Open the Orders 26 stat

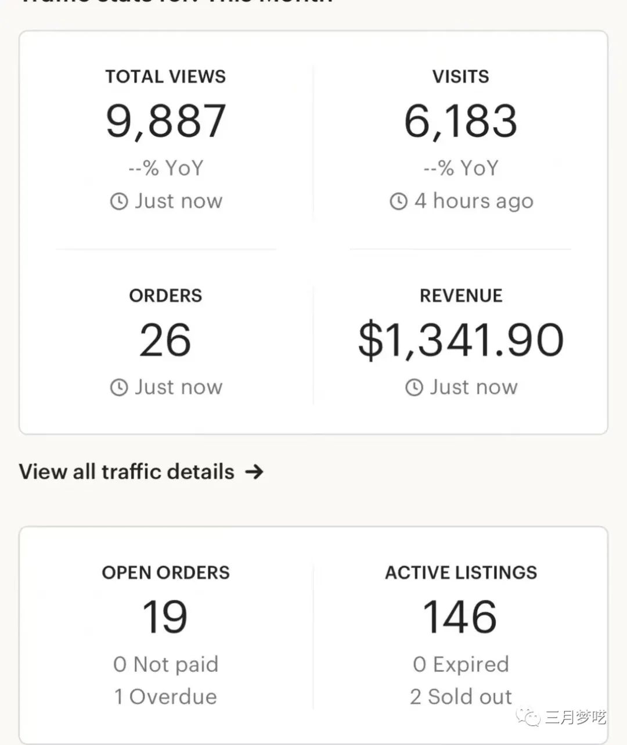[165, 340]
